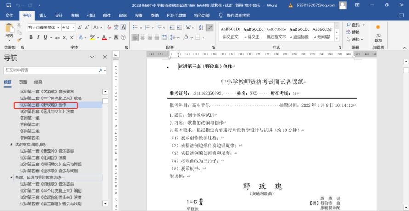
Task: Open the font size dropdown
Action: click(74, 28)
